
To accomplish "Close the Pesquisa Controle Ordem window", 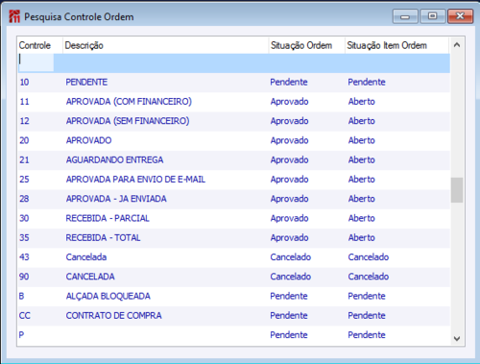I will [460, 16].
